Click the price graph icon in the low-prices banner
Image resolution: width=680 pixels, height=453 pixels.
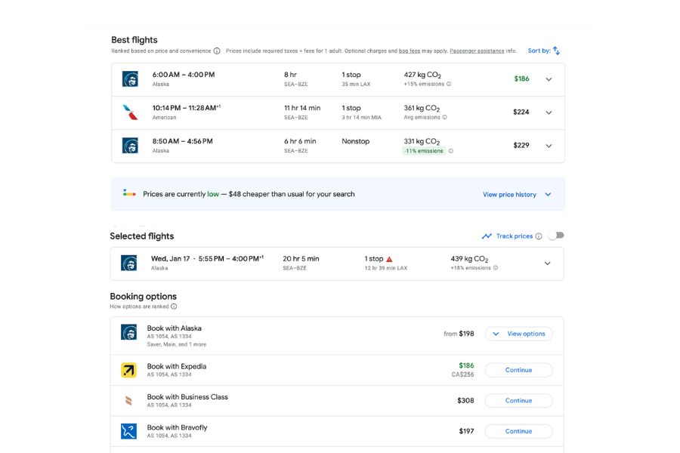tap(128, 193)
